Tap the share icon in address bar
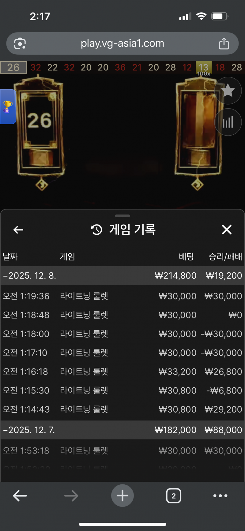The image size is (245, 531). [x=224, y=43]
